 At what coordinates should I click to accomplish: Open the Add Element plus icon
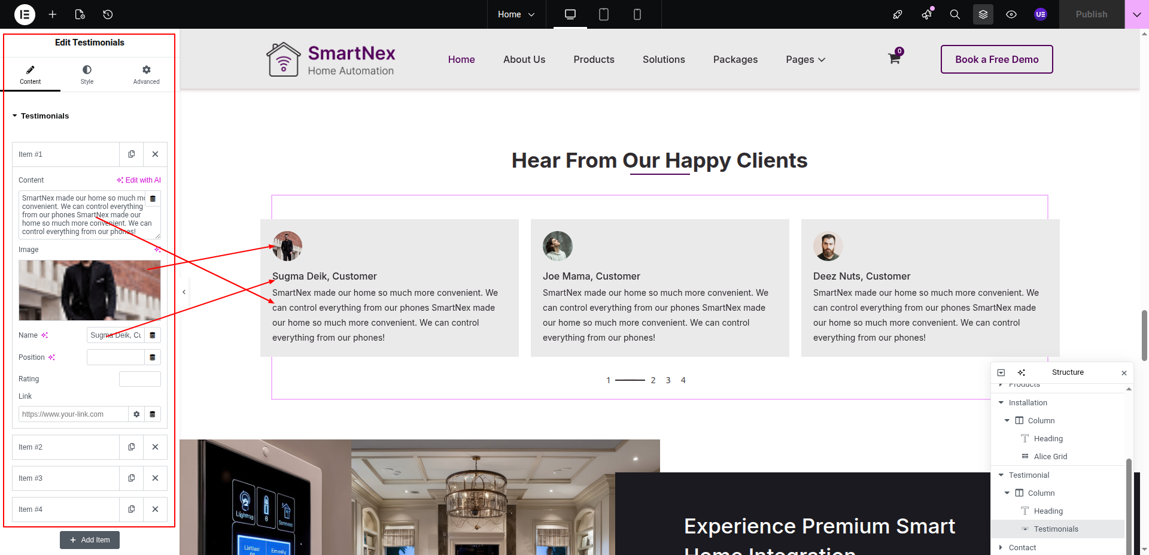coord(53,14)
